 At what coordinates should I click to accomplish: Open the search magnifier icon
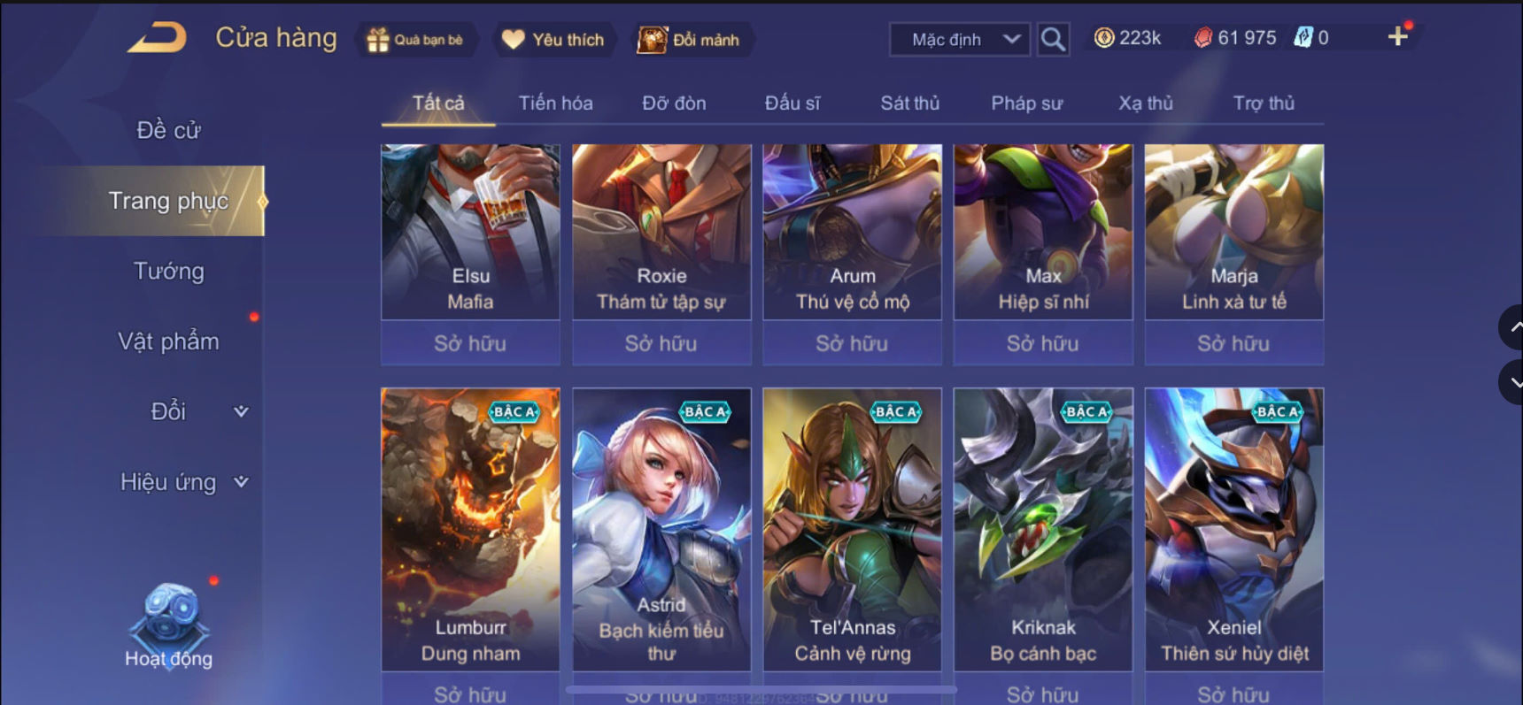[x=1053, y=39]
